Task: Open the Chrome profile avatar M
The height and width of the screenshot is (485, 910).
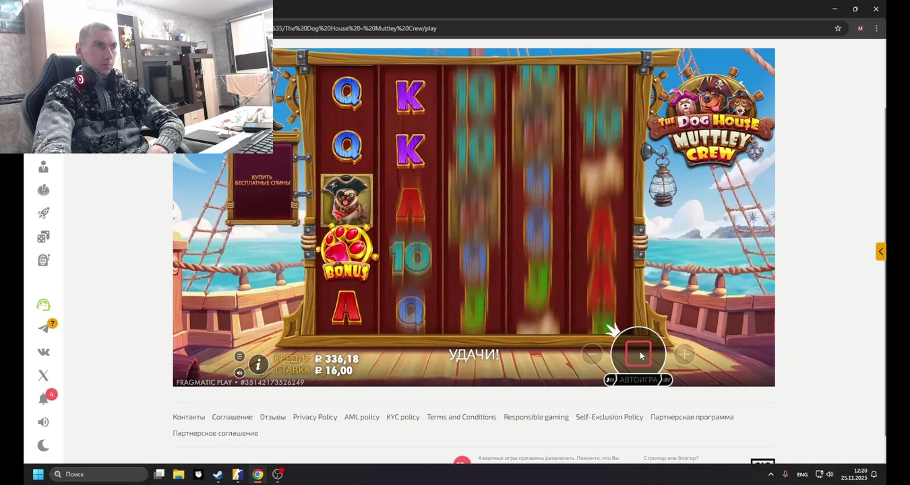Action: click(860, 28)
